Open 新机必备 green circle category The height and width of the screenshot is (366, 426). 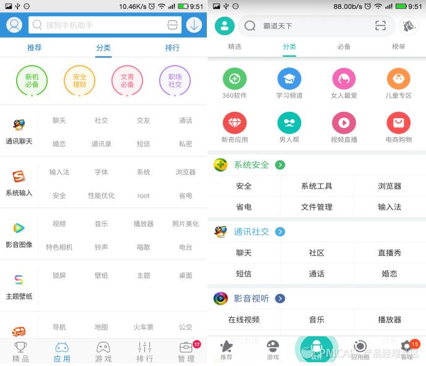click(x=31, y=80)
